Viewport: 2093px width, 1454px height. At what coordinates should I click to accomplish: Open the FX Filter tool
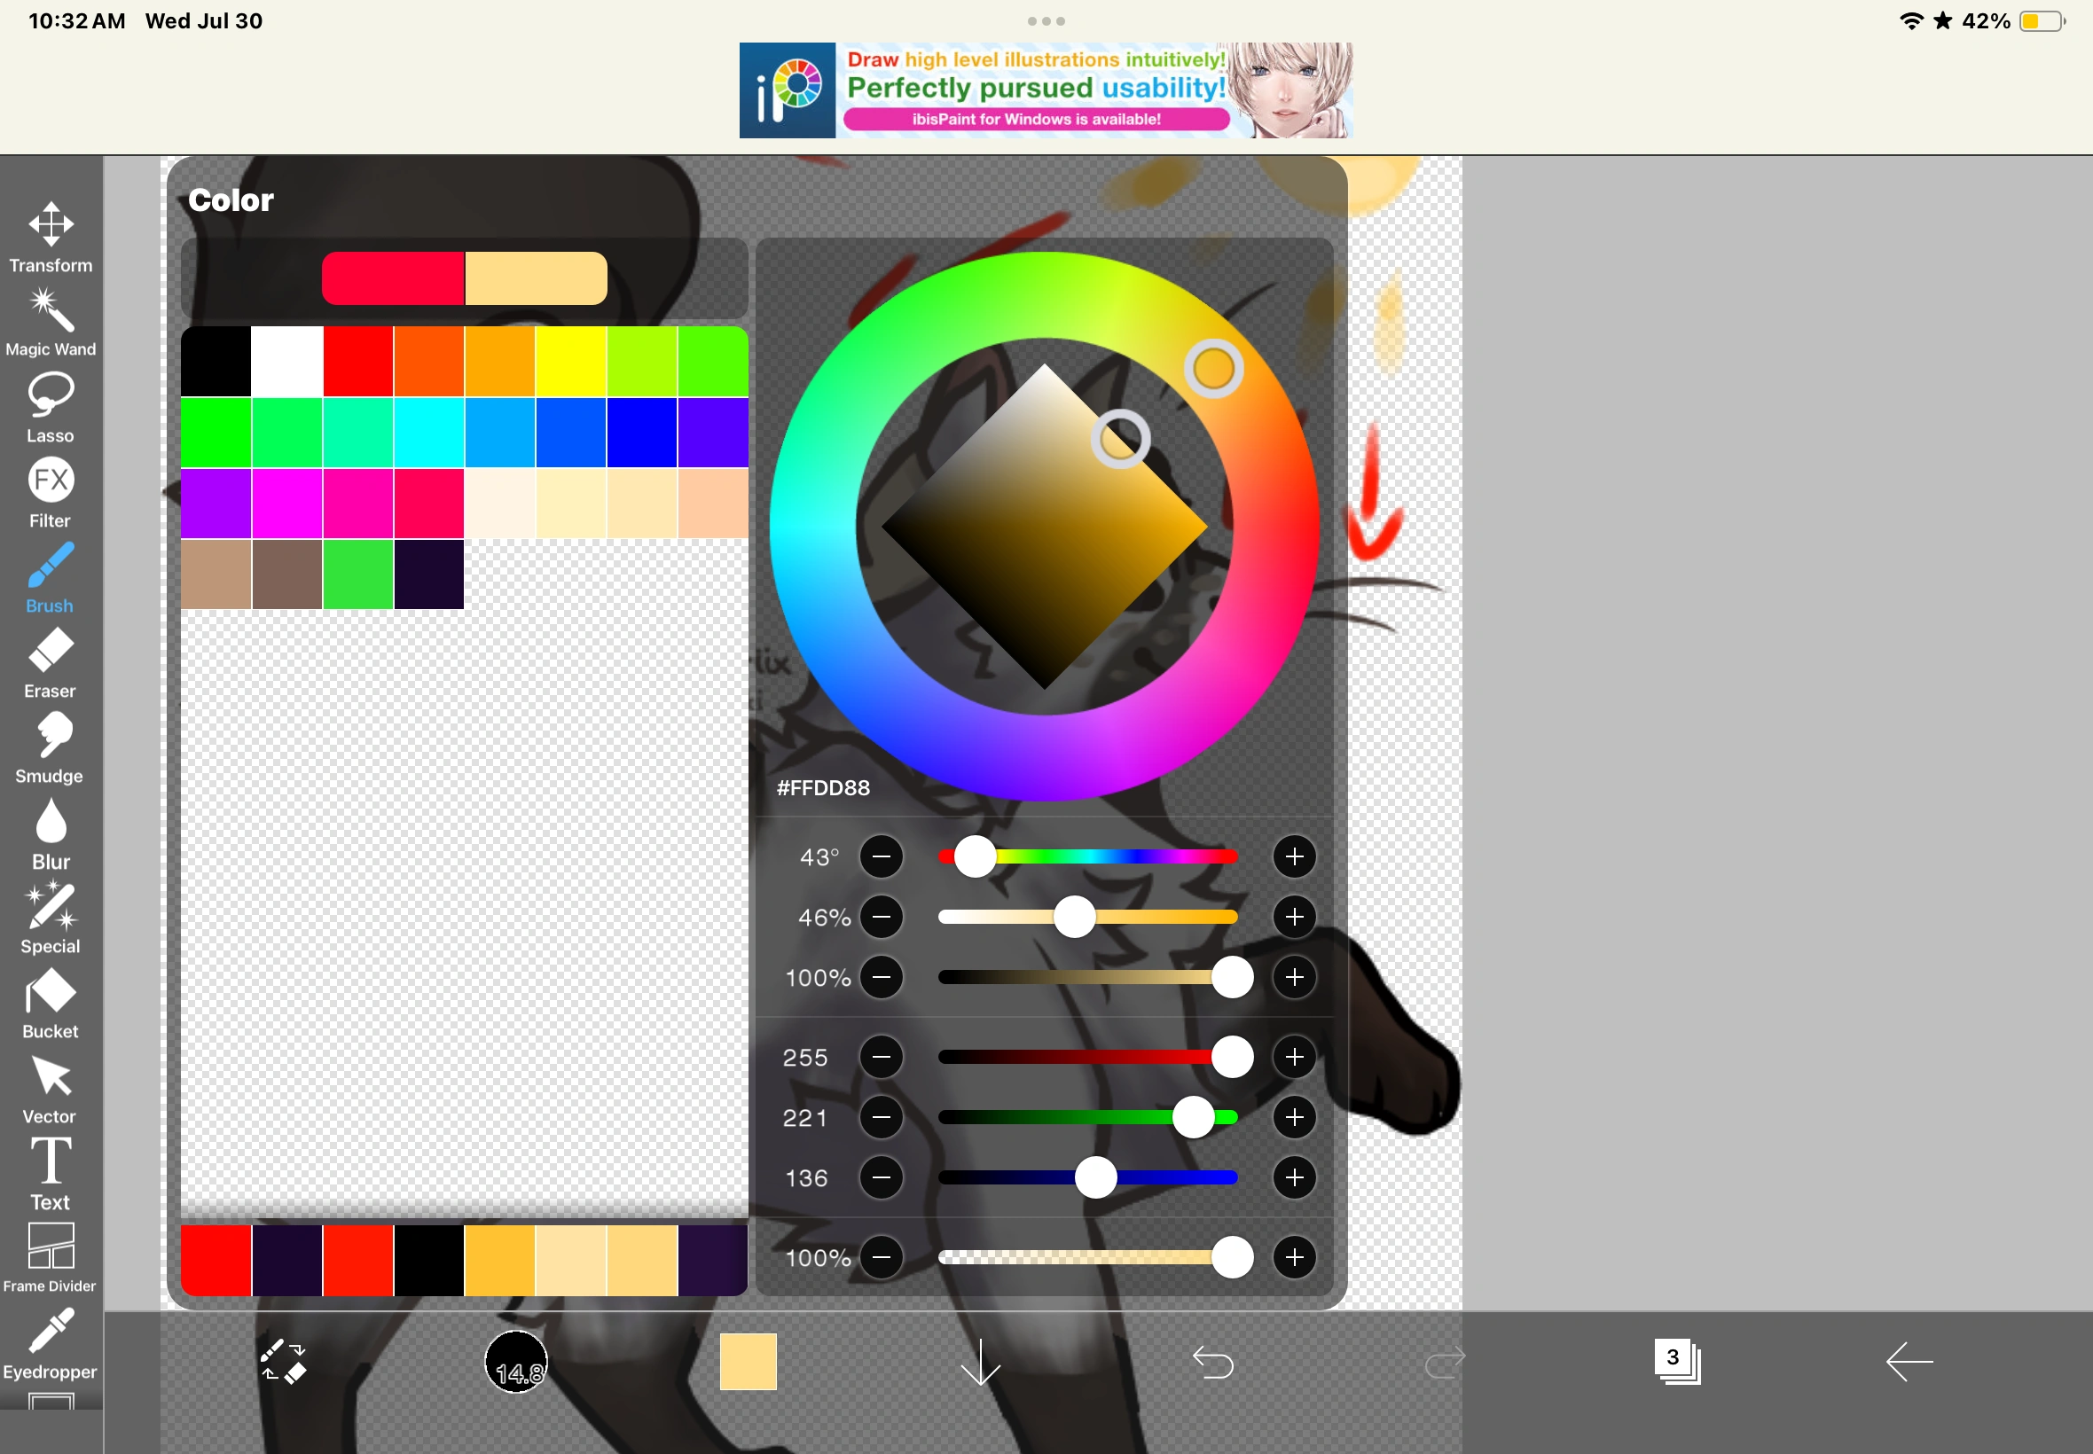click(51, 492)
